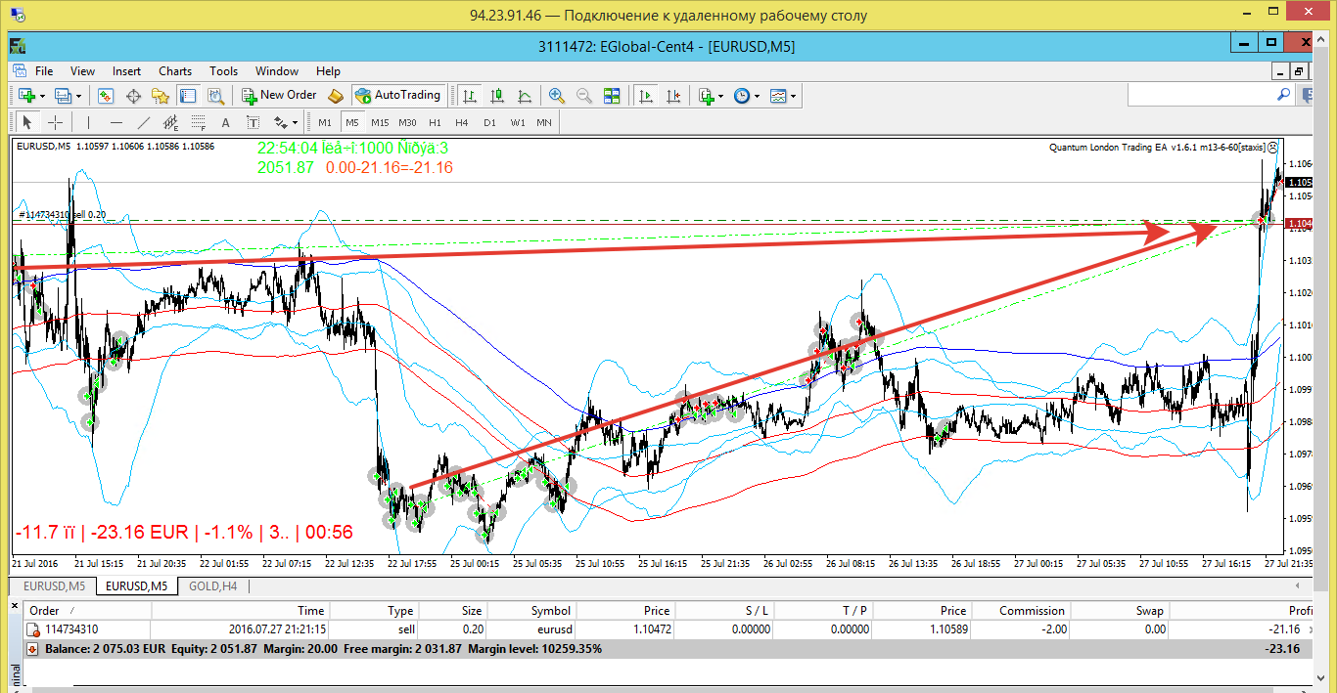Toggle the chart shift option
The image size is (1337, 693).
672,96
